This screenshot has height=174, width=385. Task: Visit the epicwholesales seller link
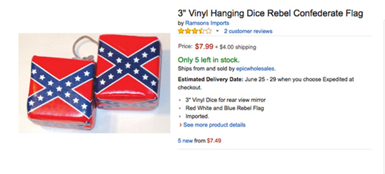[255, 68]
